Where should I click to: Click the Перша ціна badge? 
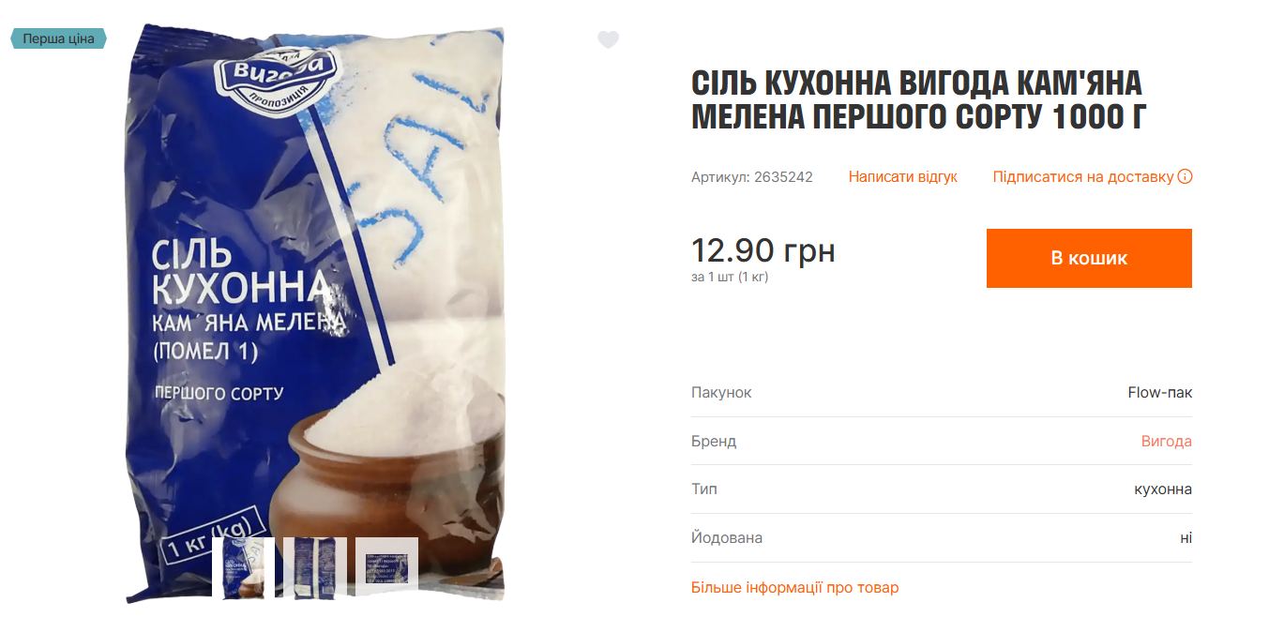(x=58, y=38)
